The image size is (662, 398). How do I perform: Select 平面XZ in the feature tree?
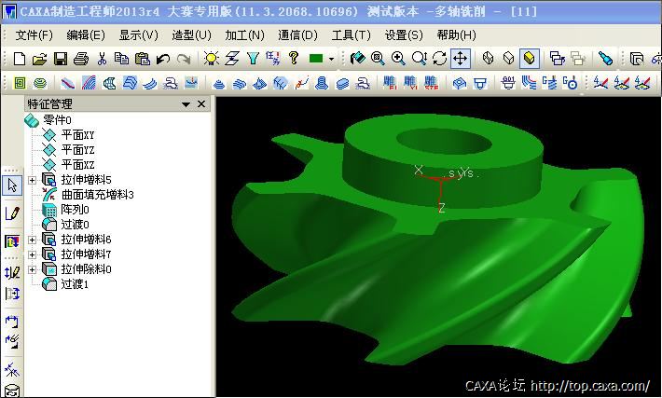tap(77, 165)
